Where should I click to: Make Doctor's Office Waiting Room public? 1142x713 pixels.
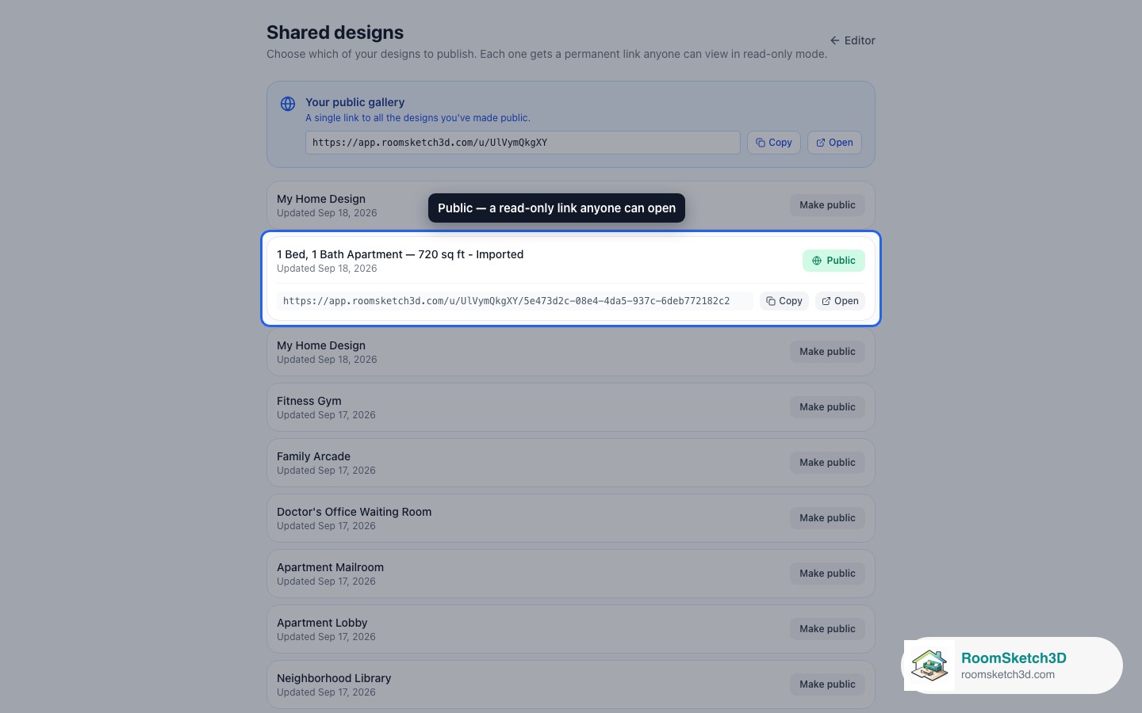[x=827, y=518]
